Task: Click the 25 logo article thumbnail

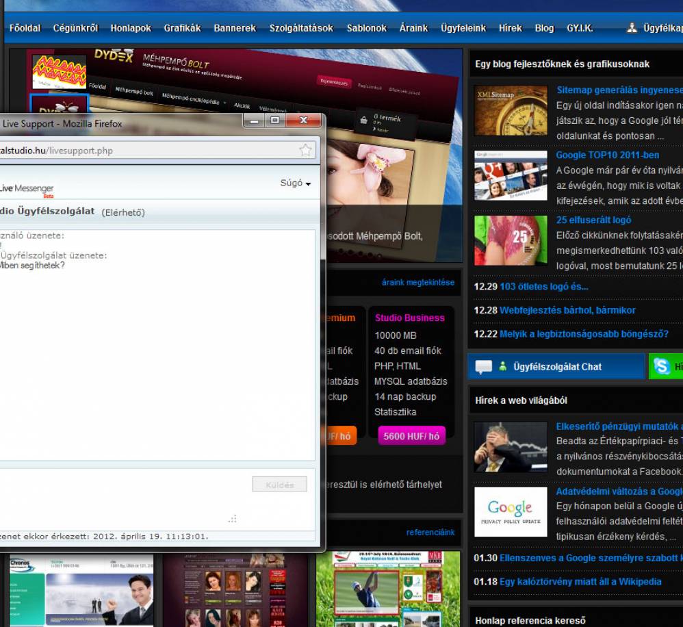Action: pyautogui.click(x=511, y=240)
